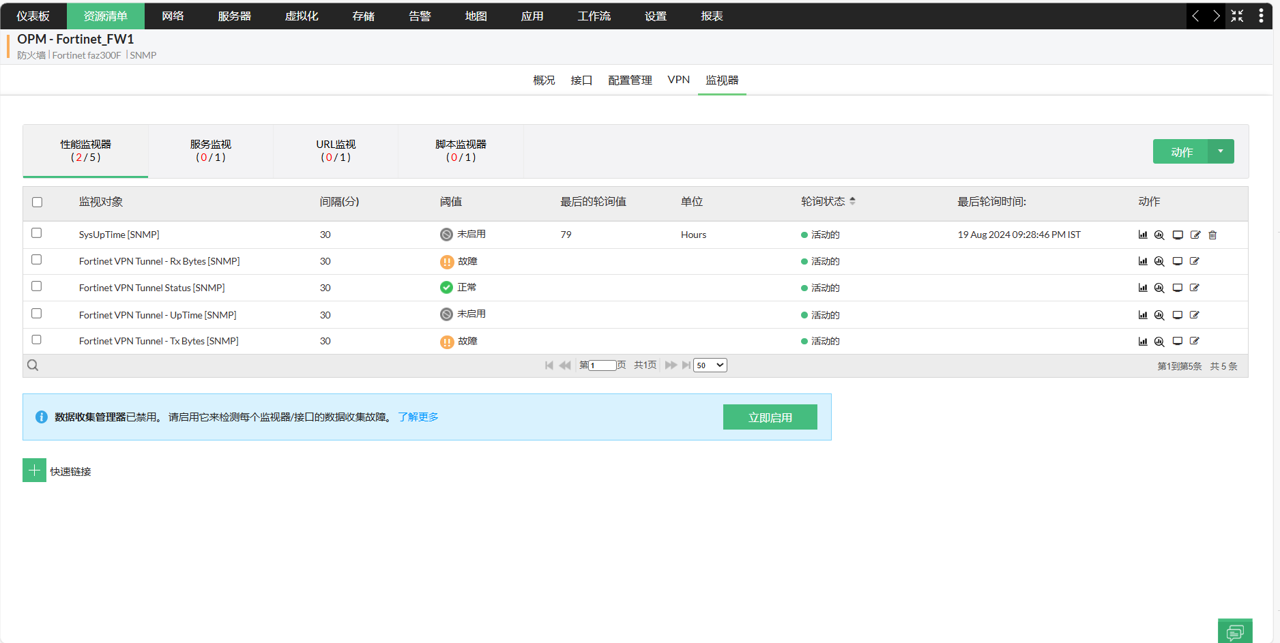Toggle the select-all checkbox in table header

tap(38, 202)
